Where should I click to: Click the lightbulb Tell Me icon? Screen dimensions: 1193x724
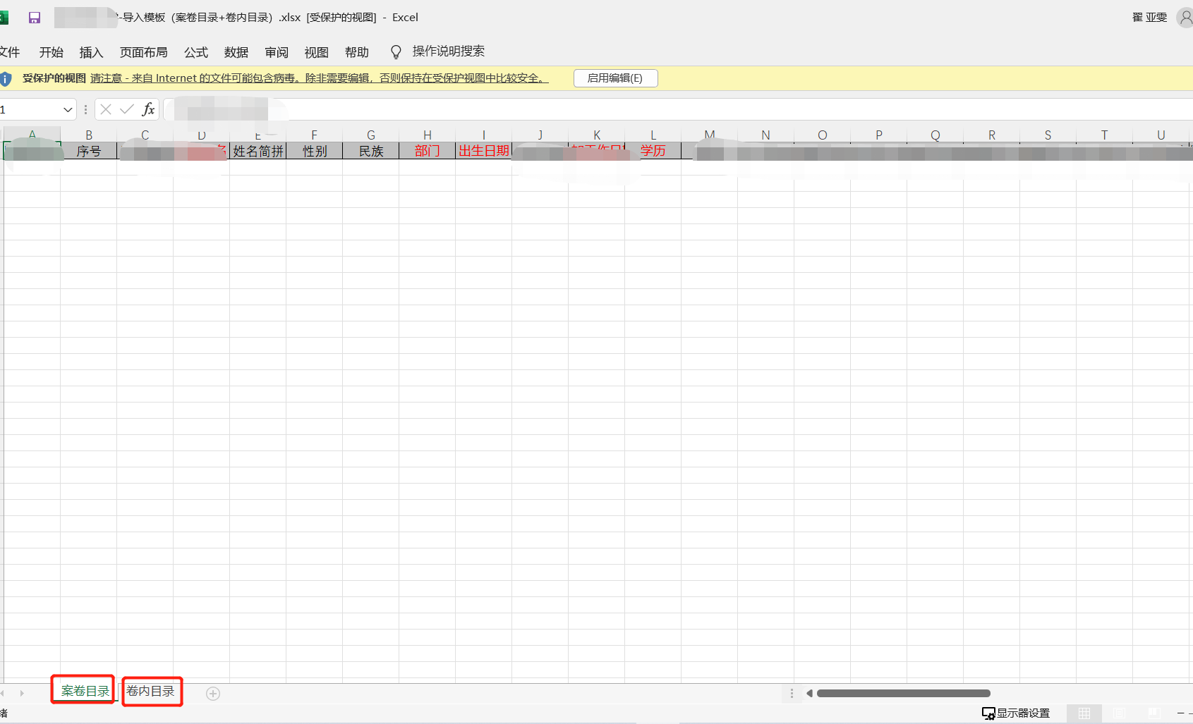[396, 52]
